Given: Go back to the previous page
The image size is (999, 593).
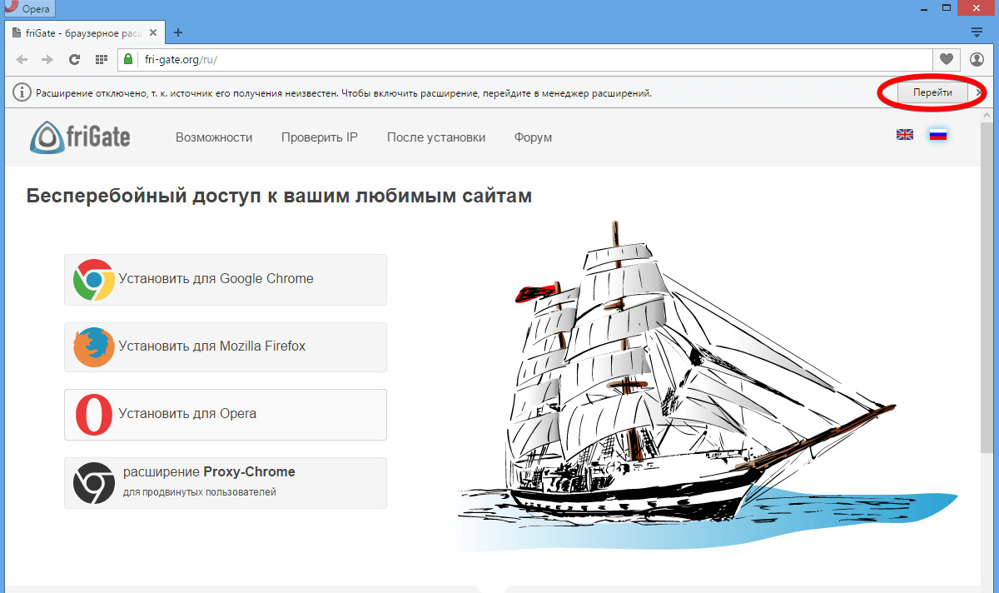Looking at the screenshot, I should (x=22, y=59).
